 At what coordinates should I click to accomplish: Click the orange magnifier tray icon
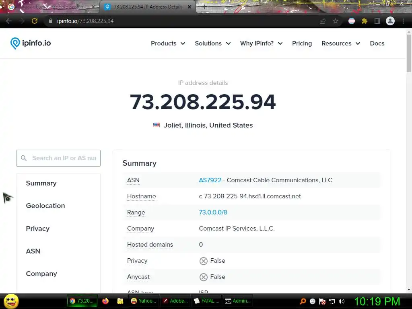point(303,301)
